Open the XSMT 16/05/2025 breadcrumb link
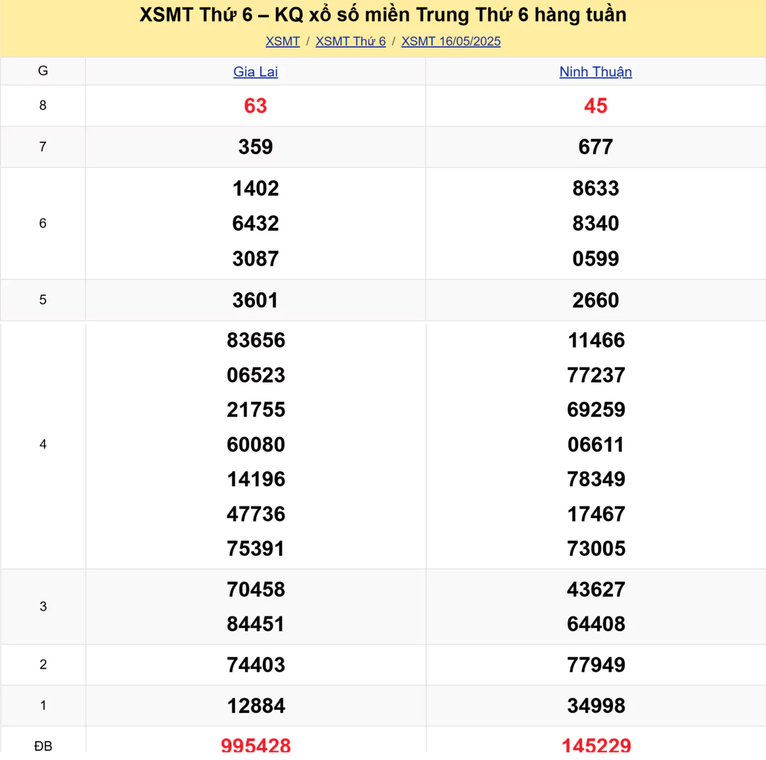Screen dimensions: 766x760 451,41
